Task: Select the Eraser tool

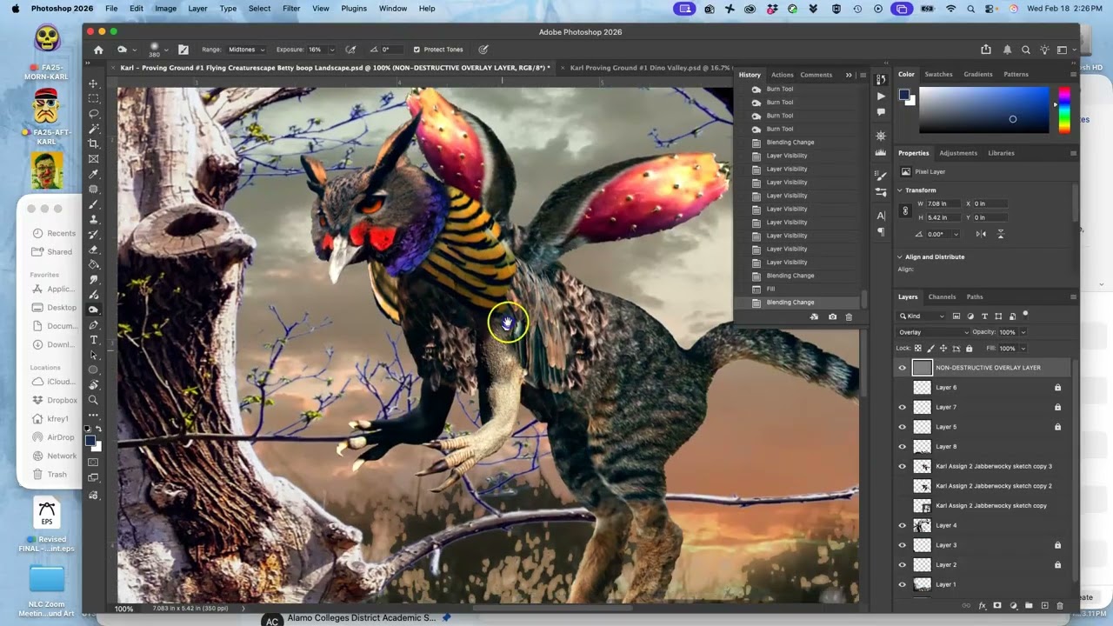Action: [x=94, y=250]
